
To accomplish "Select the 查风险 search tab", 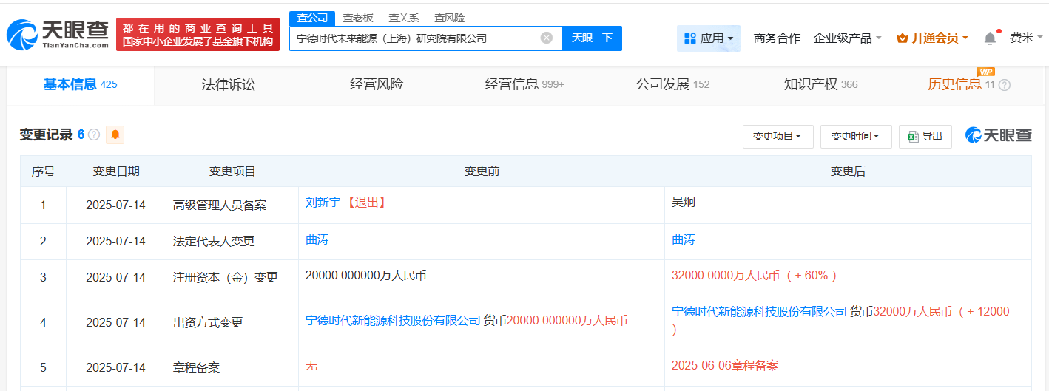I will [x=450, y=18].
